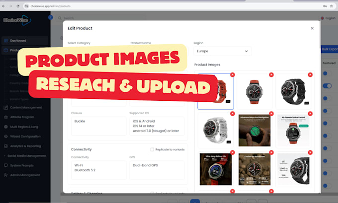
Task: Open the Region dropdown showing Europe
Action: (x=223, y=51)
